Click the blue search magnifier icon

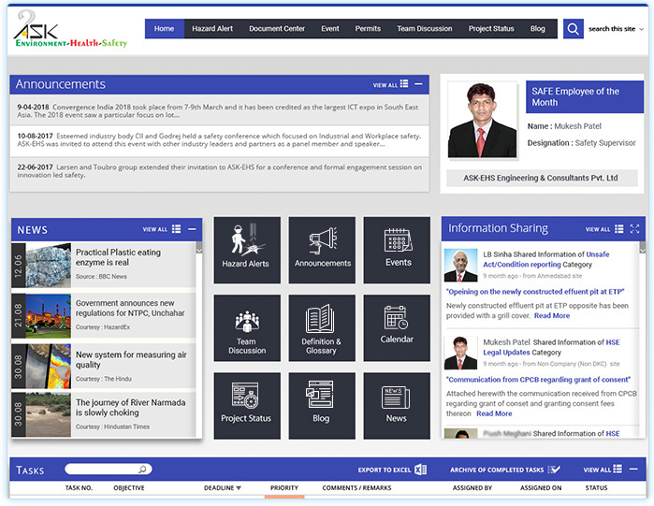click(573, 29)
